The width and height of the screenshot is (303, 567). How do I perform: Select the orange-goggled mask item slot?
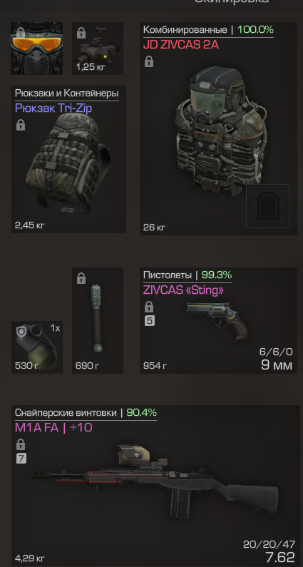point(36,48)
